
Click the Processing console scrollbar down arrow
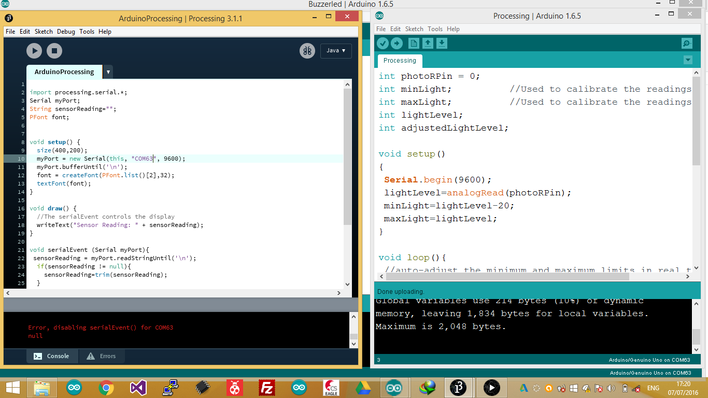tap(353, 344)
